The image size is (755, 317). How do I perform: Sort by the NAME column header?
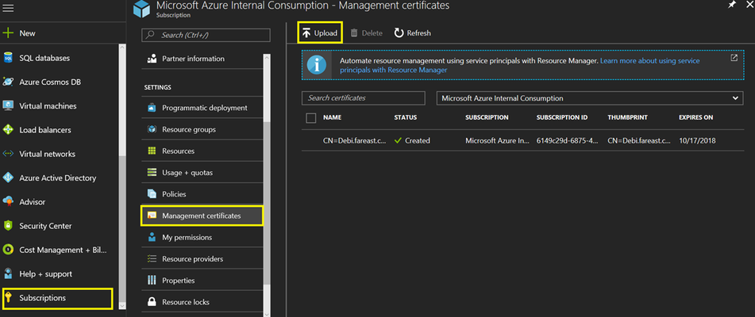pyautogui.click(x=332, y=117)
